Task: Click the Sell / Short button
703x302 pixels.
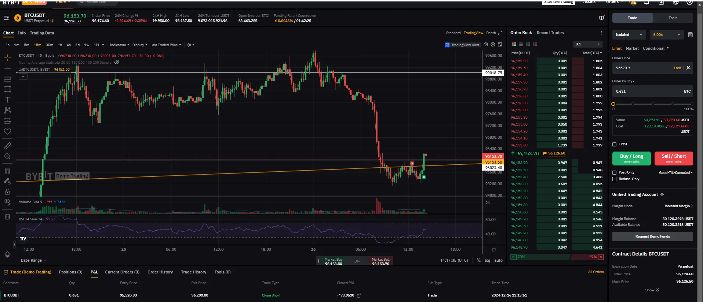Action: [x=674, y=159]
